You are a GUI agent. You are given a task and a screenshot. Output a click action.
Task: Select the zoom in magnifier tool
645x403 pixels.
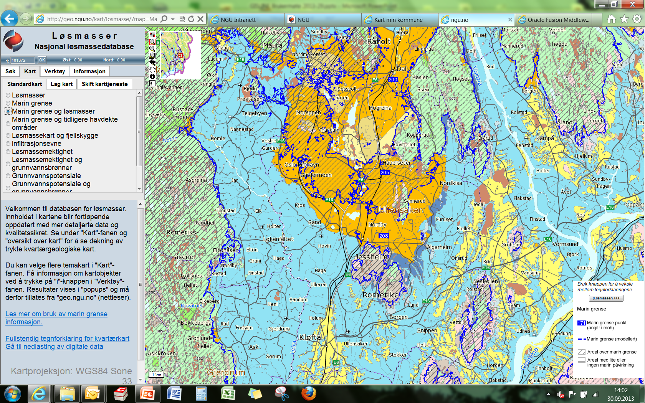[152, 42]
